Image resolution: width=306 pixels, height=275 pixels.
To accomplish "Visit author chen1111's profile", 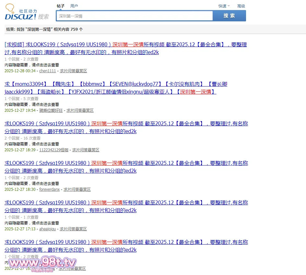I will click(x=47, y=71).
